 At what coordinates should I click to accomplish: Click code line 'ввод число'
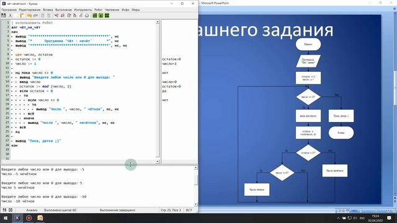tap(30, 82)
